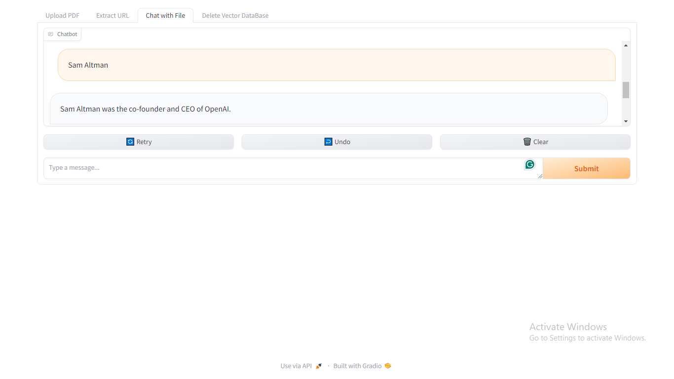The width and height of the screenshot is (674, 379).
Task: Select the Chat with File tab
Action: (165, 15)
